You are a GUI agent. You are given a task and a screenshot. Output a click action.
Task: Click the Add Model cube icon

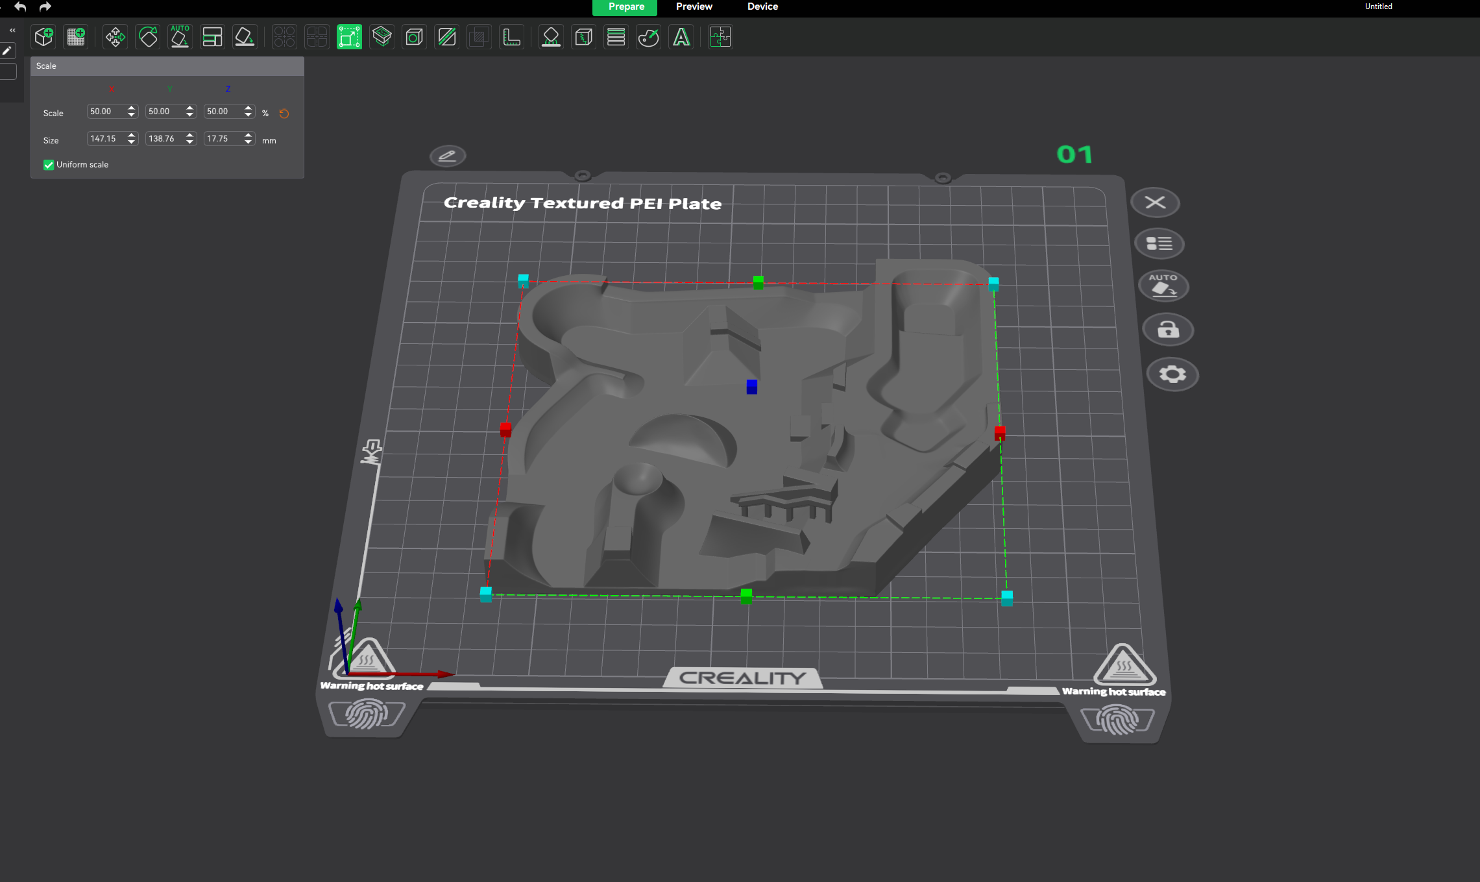pos(44,37)
